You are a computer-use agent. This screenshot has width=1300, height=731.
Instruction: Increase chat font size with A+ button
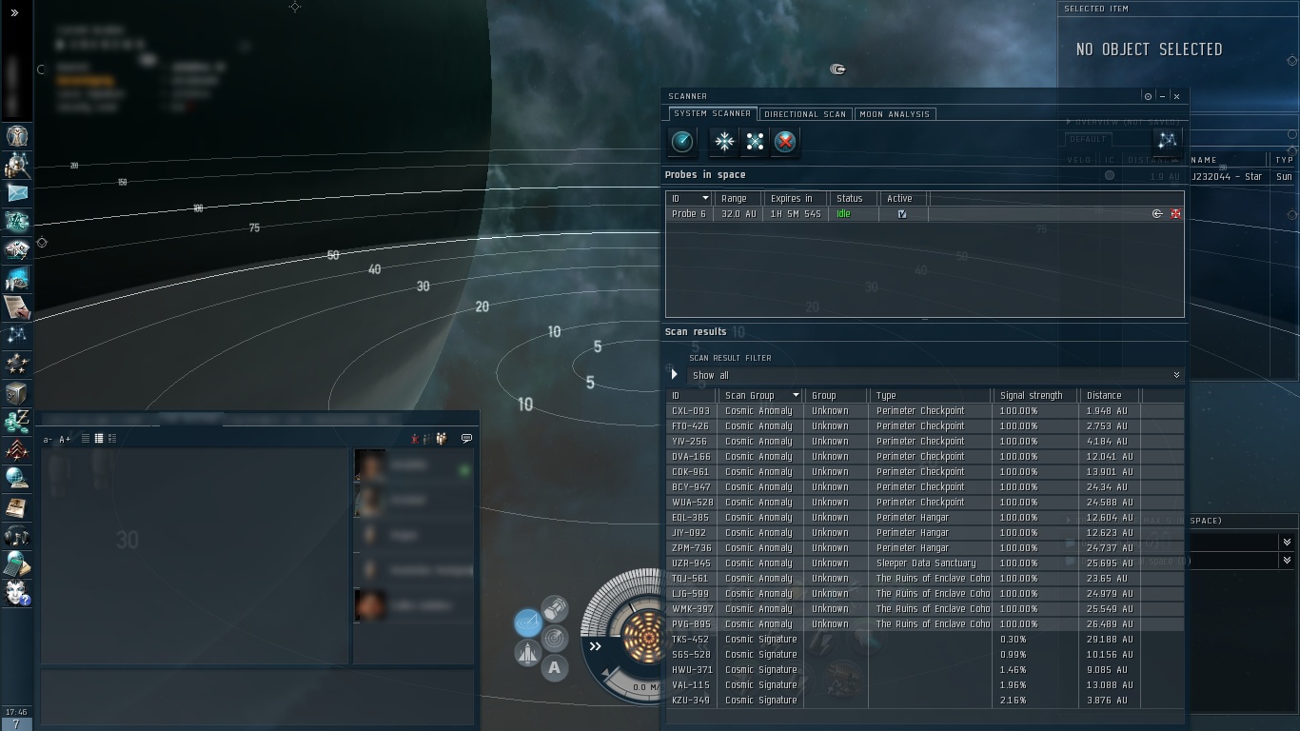click(65, 439)
